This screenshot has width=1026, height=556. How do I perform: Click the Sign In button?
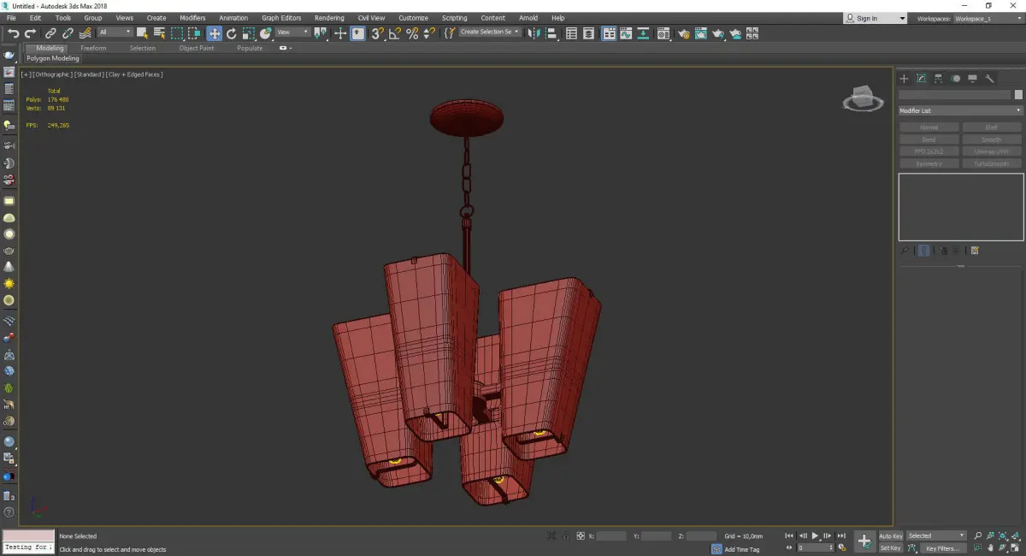[875, 18]
